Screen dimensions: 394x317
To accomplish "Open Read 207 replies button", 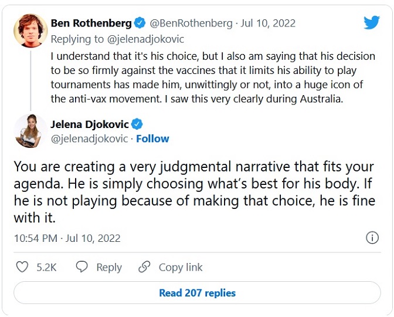I will click(x=197, y=293).
